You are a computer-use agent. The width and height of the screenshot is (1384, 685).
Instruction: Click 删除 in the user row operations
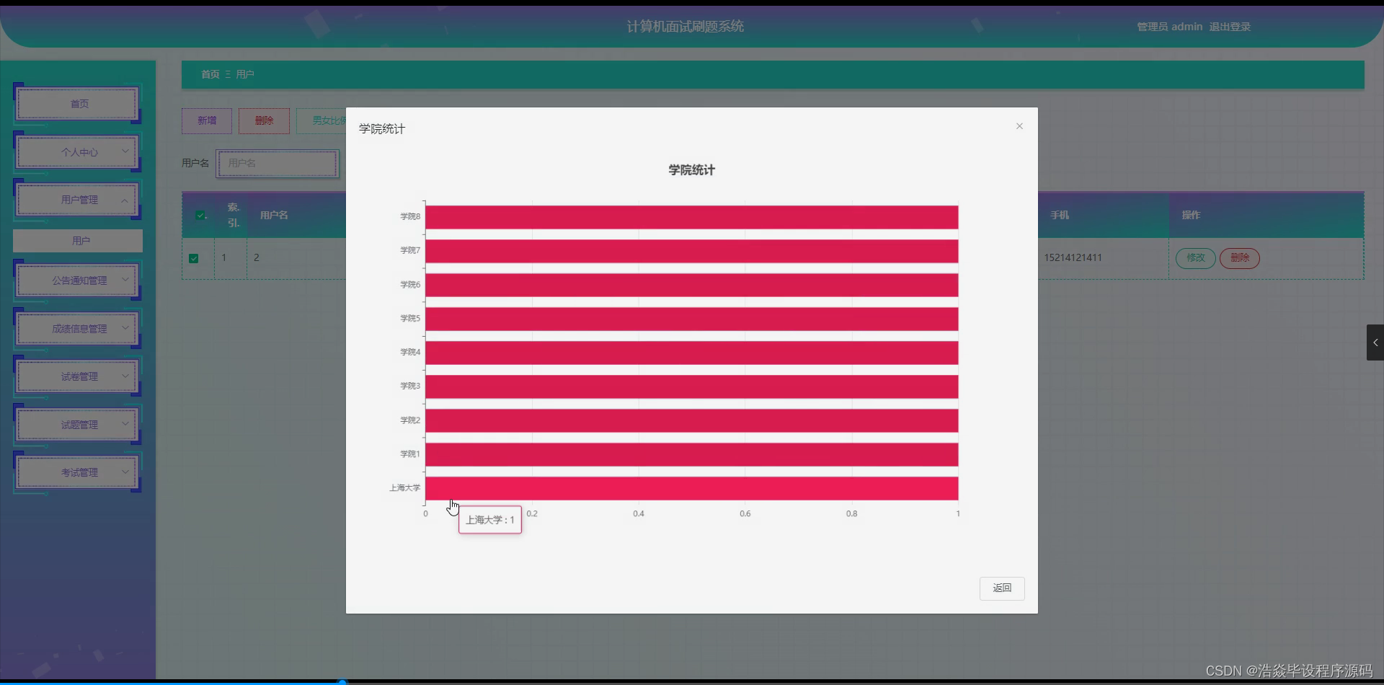click(x=1238, y=257)
